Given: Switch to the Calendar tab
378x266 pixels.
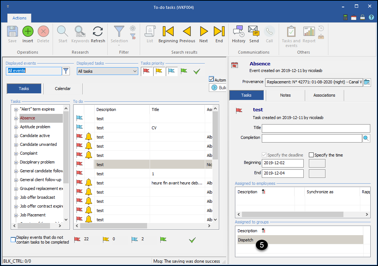Looking at the screenshot, I should pyautogui.click(x=63, y=89).
